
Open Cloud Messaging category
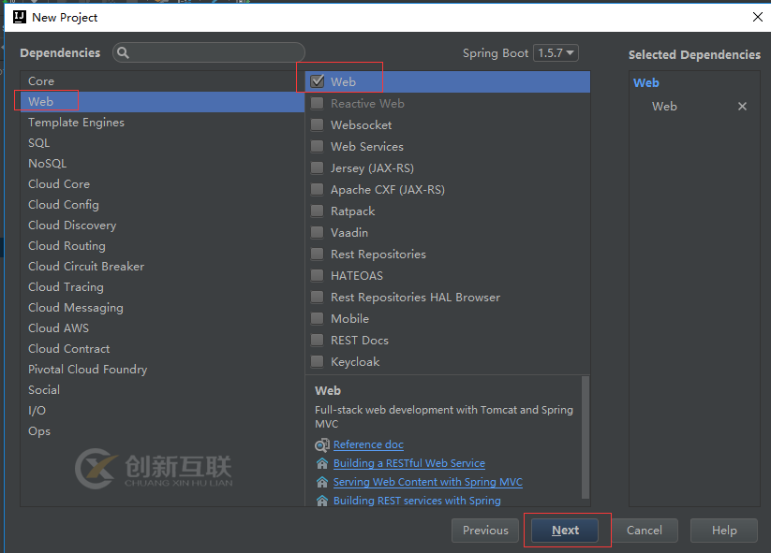pos(162,308)
